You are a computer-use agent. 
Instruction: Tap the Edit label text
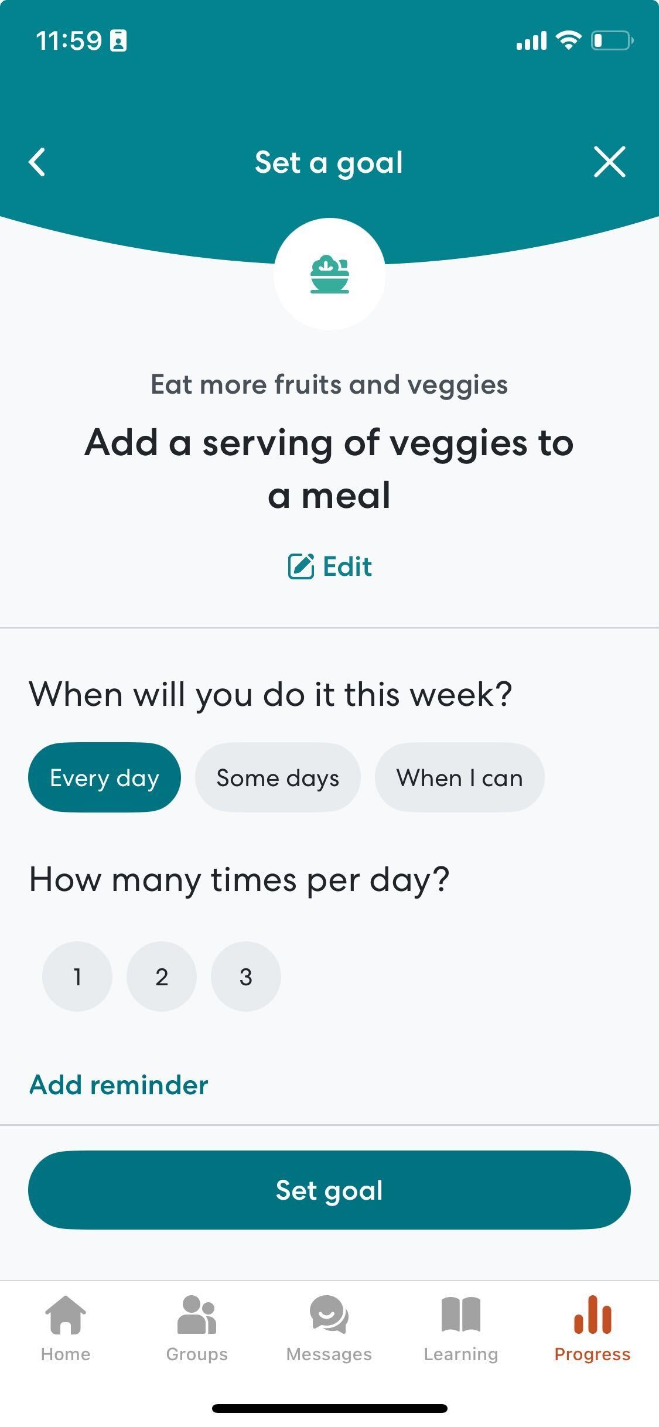[x=347, y=566]
